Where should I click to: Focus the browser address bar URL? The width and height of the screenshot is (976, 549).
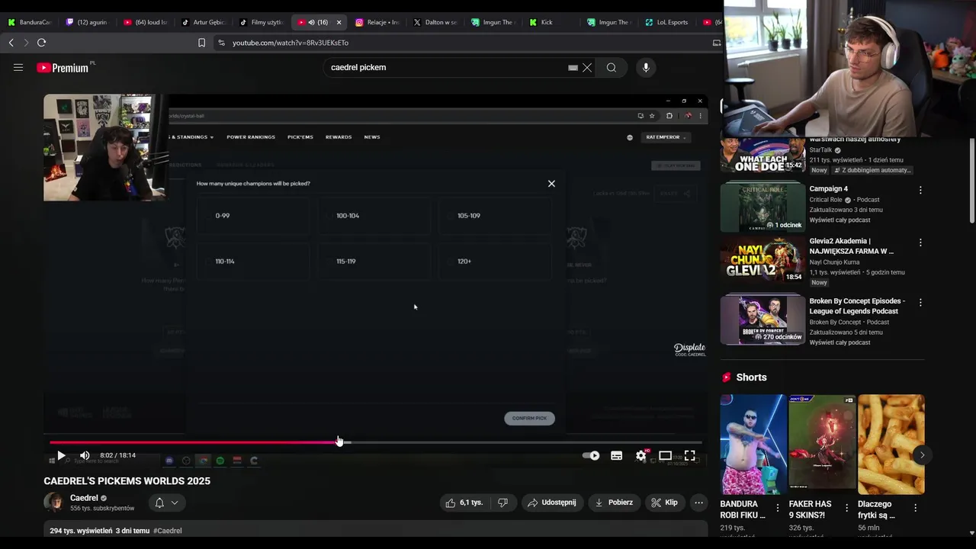coord(291,43)
